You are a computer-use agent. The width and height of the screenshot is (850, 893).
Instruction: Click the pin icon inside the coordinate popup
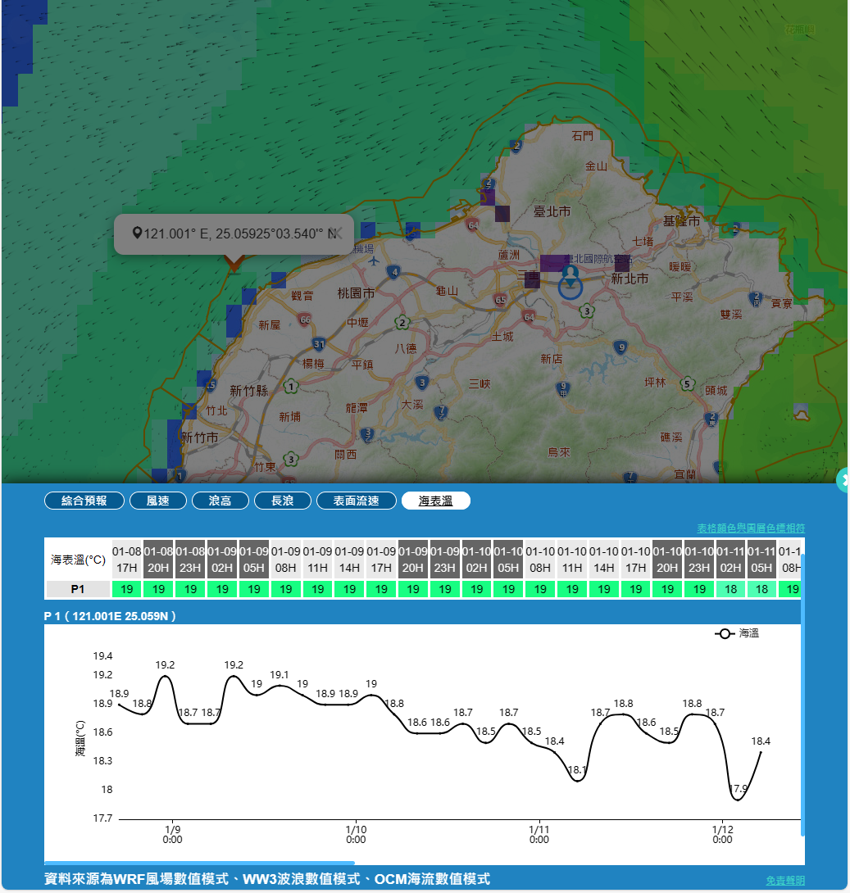tap(137, 234)
